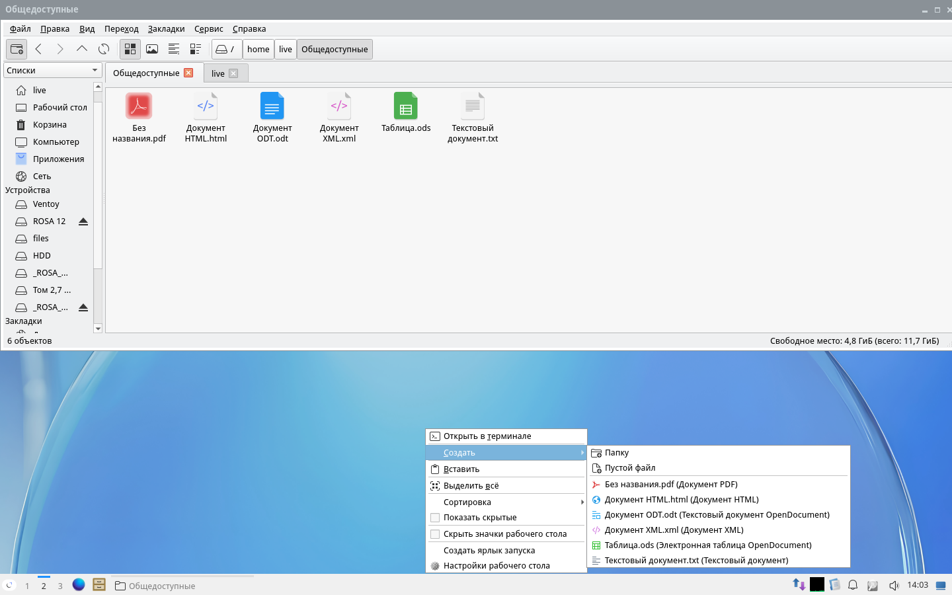The image size is (952, 595).
Task: Click the new tab toolbar icon
Action: pyautogui.click(x=17, y=49)
